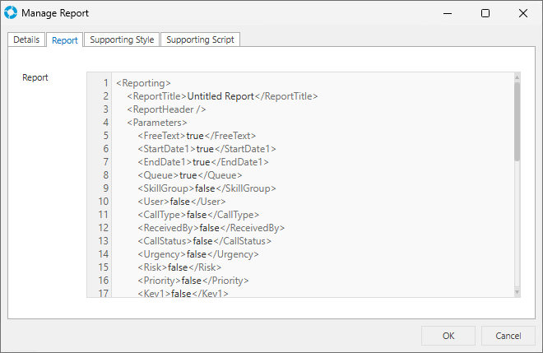The image size is (543, 353).
Task: Switch to the Details tab
Action: click(x=26, y=39)
